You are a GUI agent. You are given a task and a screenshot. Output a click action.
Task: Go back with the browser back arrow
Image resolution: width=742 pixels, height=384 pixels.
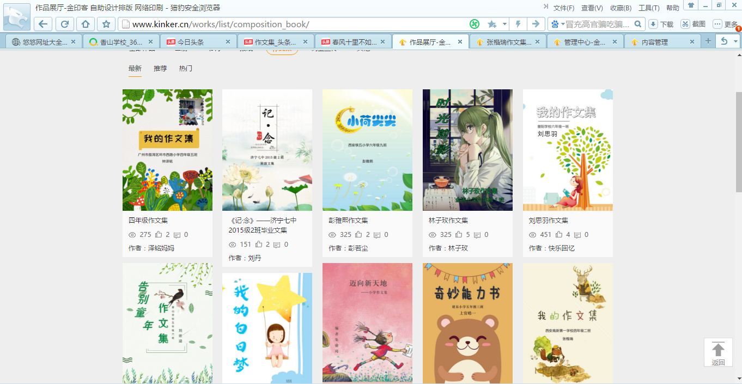(44, 24)
